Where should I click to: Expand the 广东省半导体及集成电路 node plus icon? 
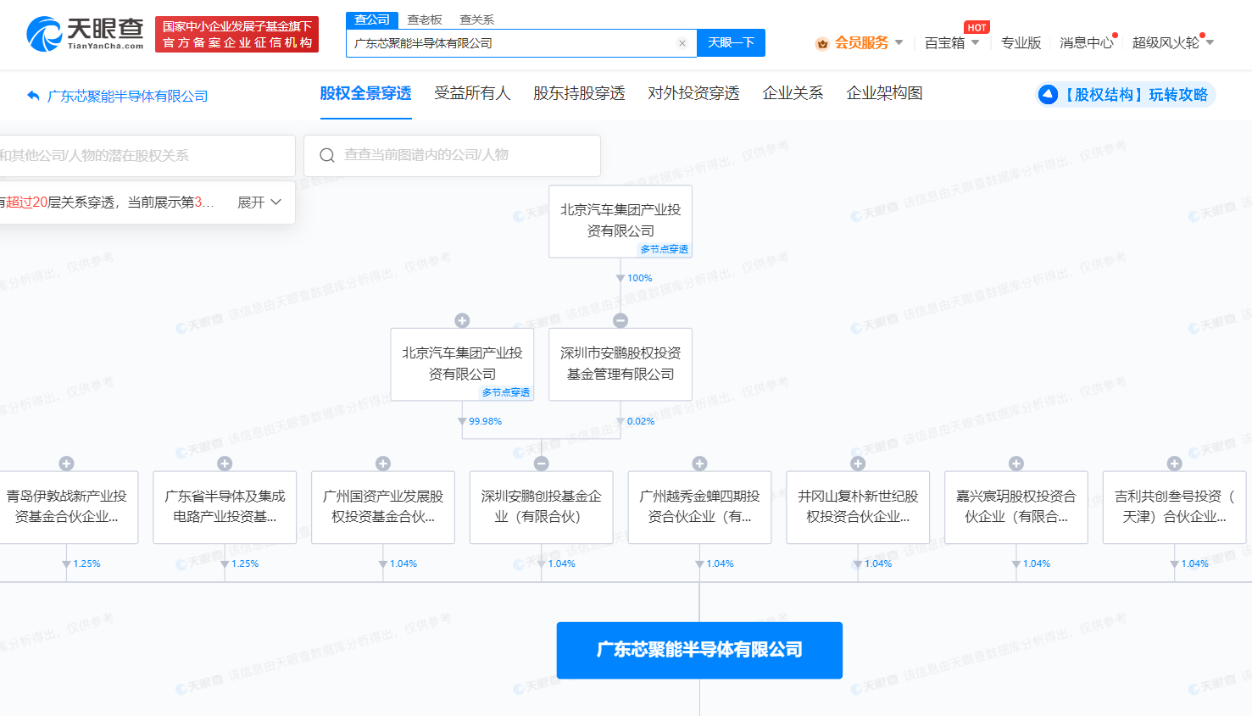(x=225, y=463)
